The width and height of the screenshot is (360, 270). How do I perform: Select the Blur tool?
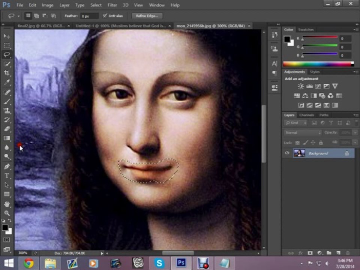7,147
